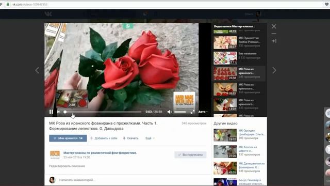Click the 346 просмотров view count
Viewport: 330px width, 186px height.
tap(194, 123)
